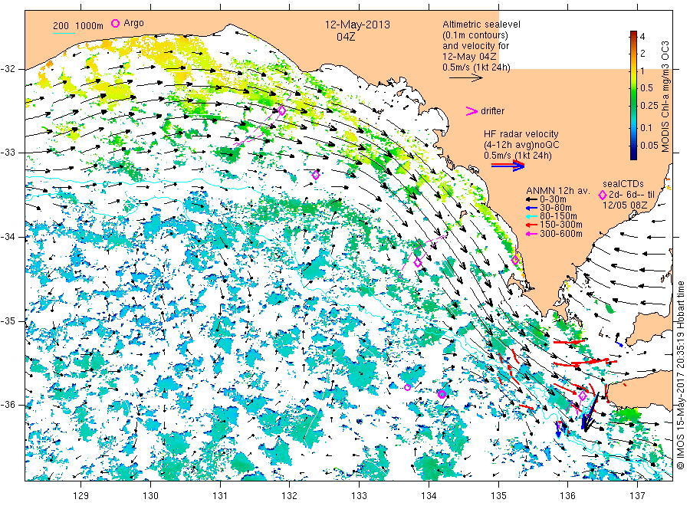Click dark red top of chlorophyll color bar

pos(633,34)
